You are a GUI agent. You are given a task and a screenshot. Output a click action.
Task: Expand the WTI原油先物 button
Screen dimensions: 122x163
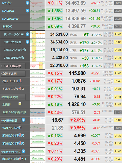(x=13, y=97)
